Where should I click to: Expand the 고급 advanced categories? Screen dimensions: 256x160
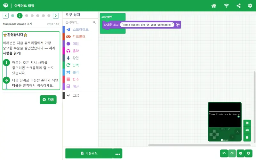pyautogui.click(x=80, y=95)
